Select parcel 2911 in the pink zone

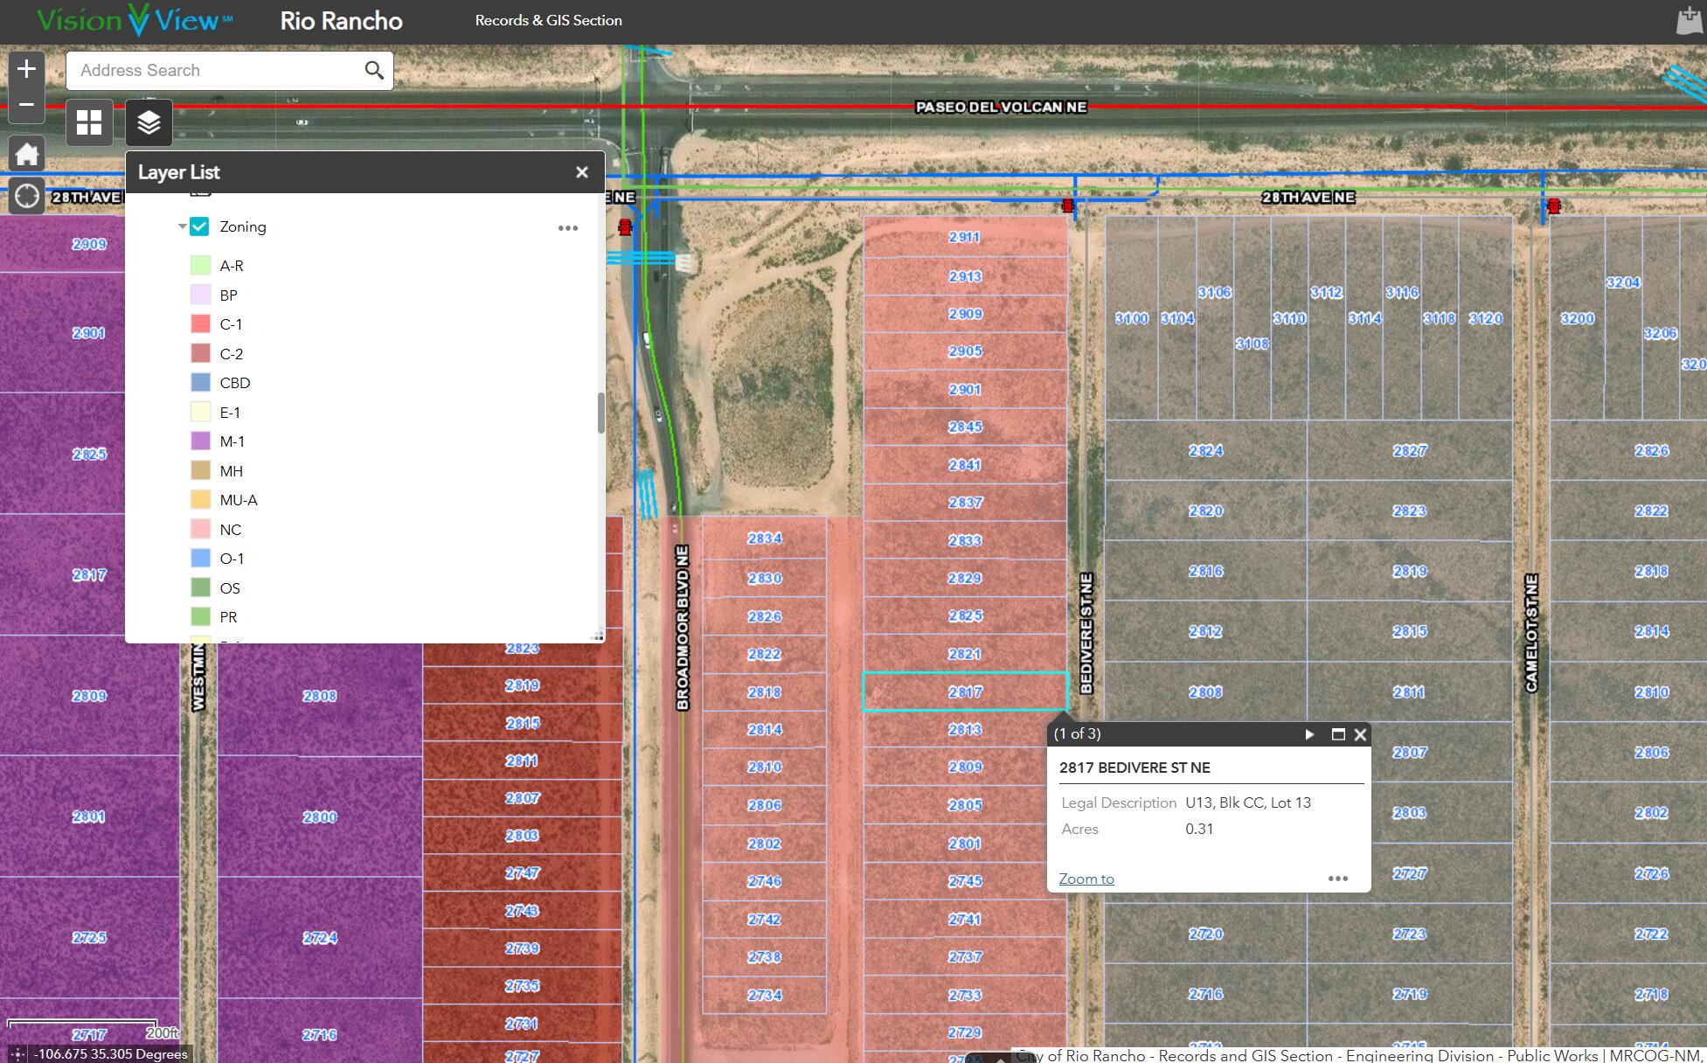[x=964, y=237]
